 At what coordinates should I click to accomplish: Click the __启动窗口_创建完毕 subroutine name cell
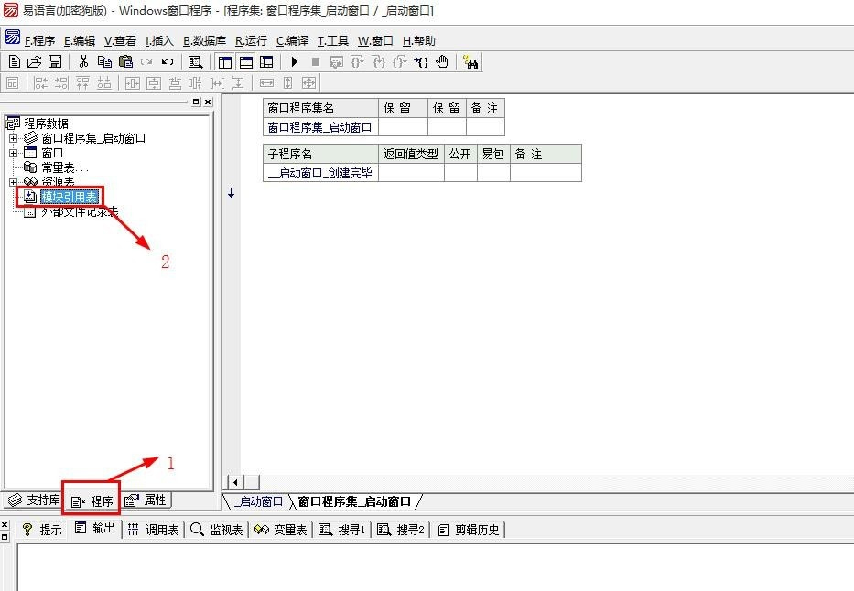(320, 173)
